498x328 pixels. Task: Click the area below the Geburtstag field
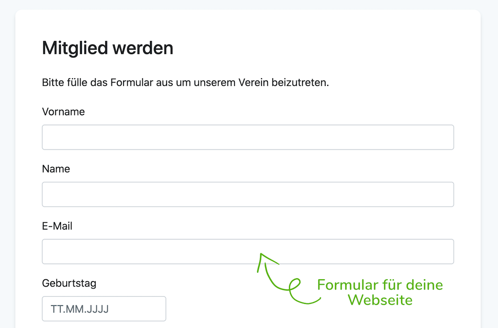(103, 324)
